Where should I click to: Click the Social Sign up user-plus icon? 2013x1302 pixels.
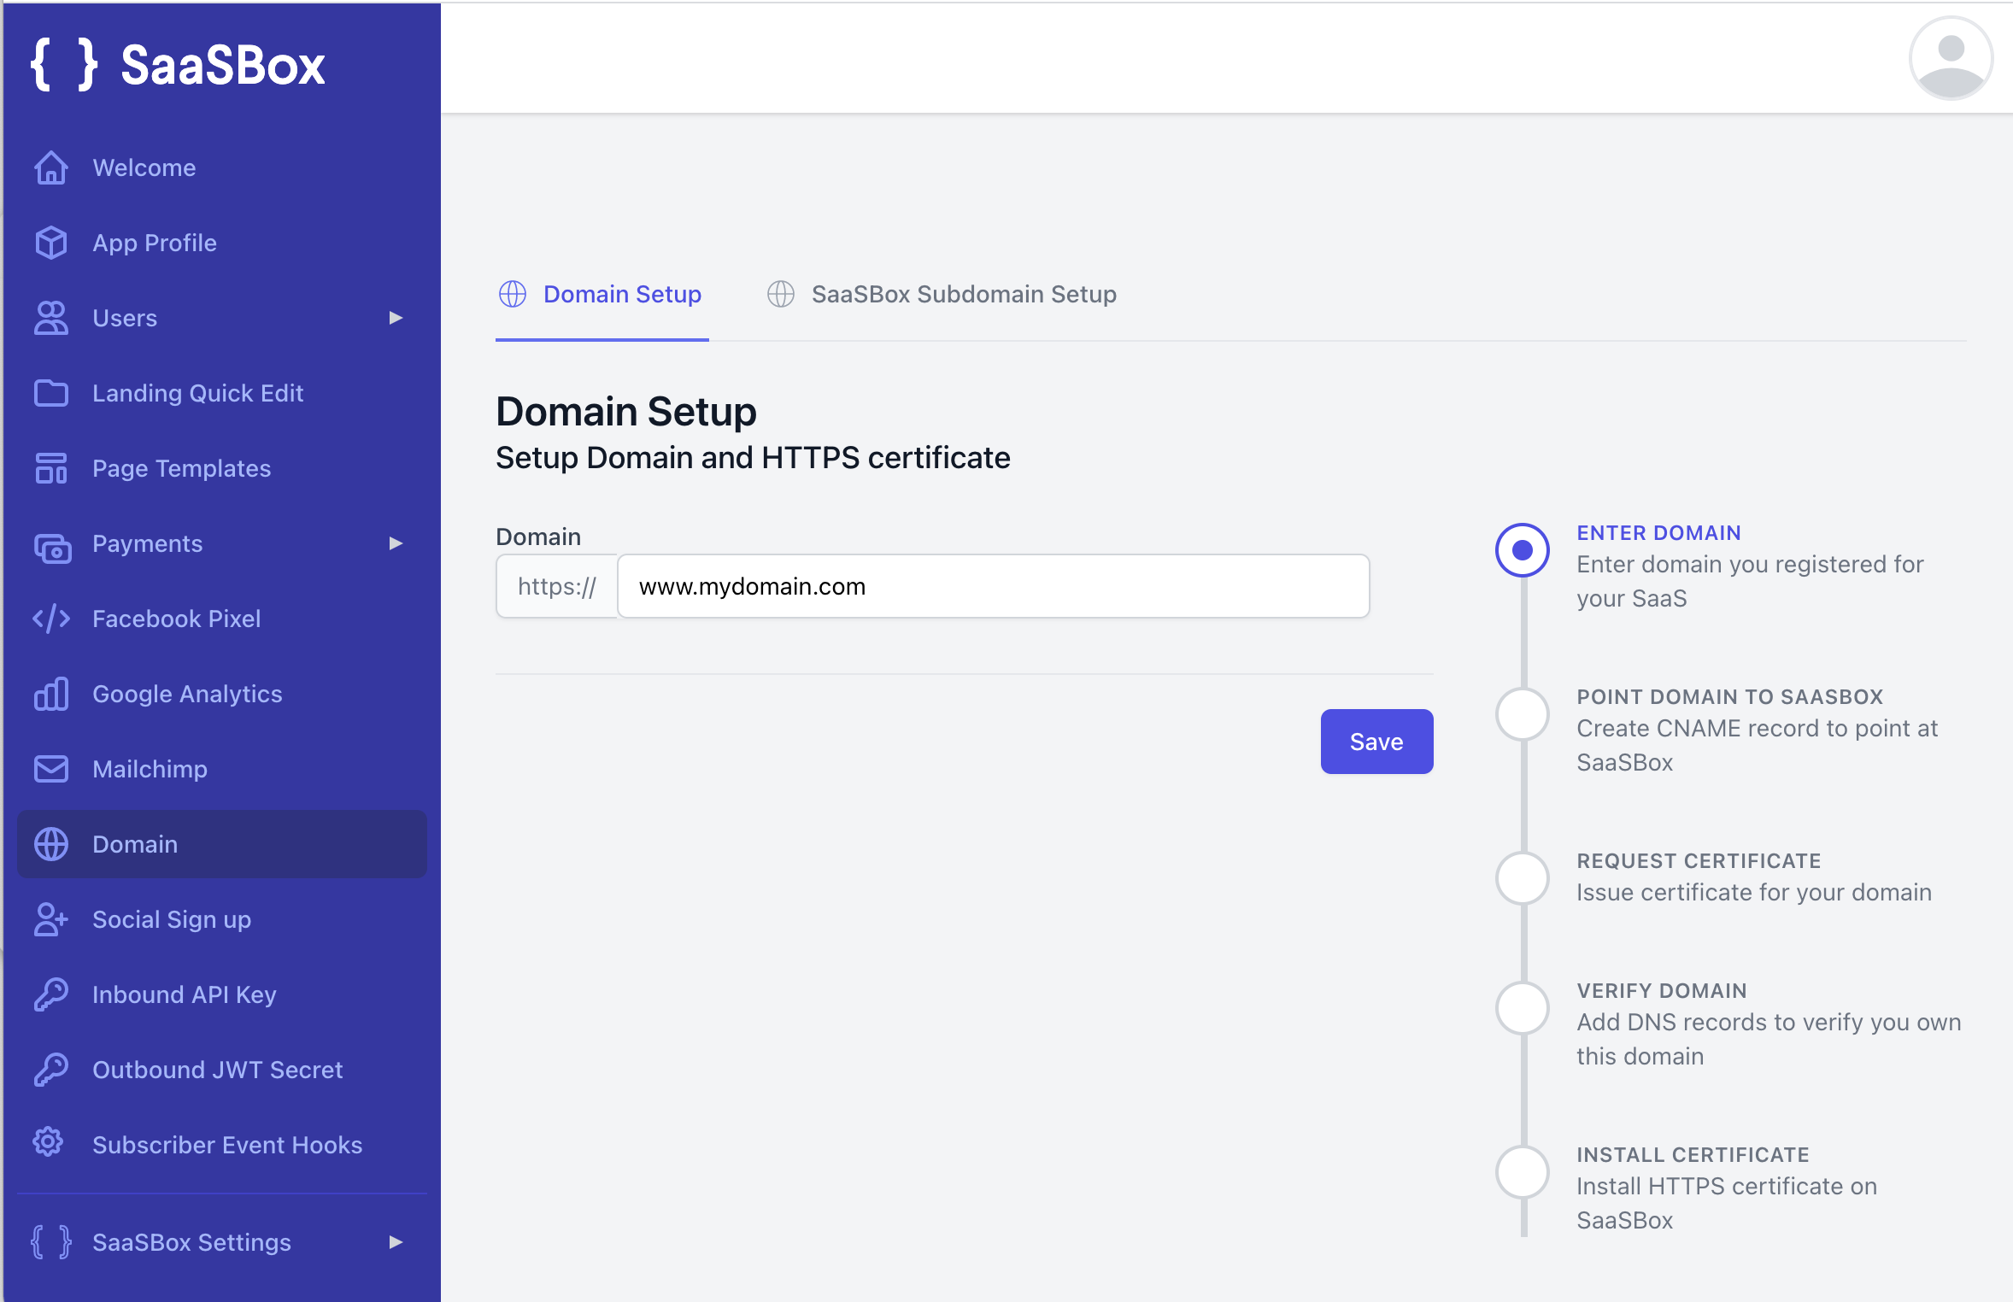(51, 919)
